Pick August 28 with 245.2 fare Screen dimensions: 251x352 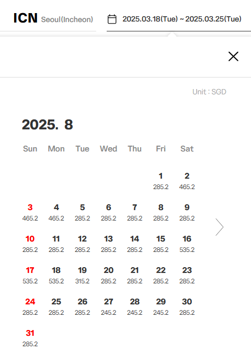pyautogui.click(x=135, y=306)
